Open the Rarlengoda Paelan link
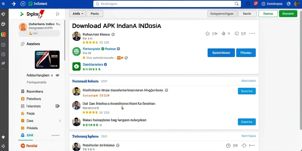The image size is (302, 151). point(99,49)
